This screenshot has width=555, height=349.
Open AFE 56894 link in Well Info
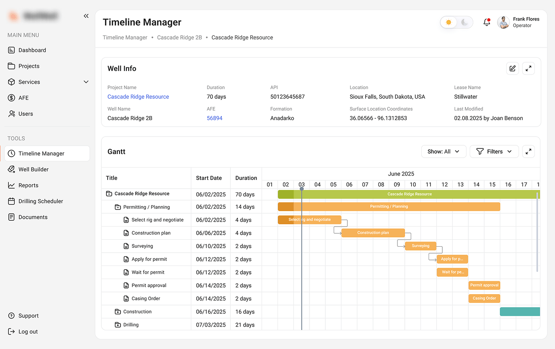point(215,118)
